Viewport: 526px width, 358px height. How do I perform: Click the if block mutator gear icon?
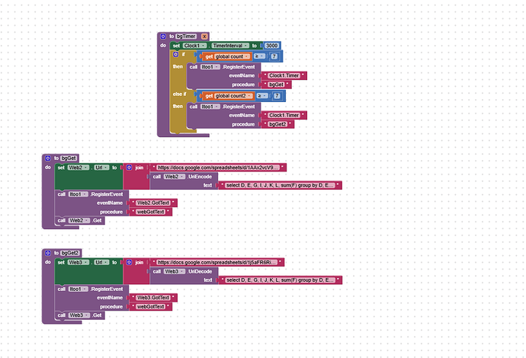pos(175,54)
